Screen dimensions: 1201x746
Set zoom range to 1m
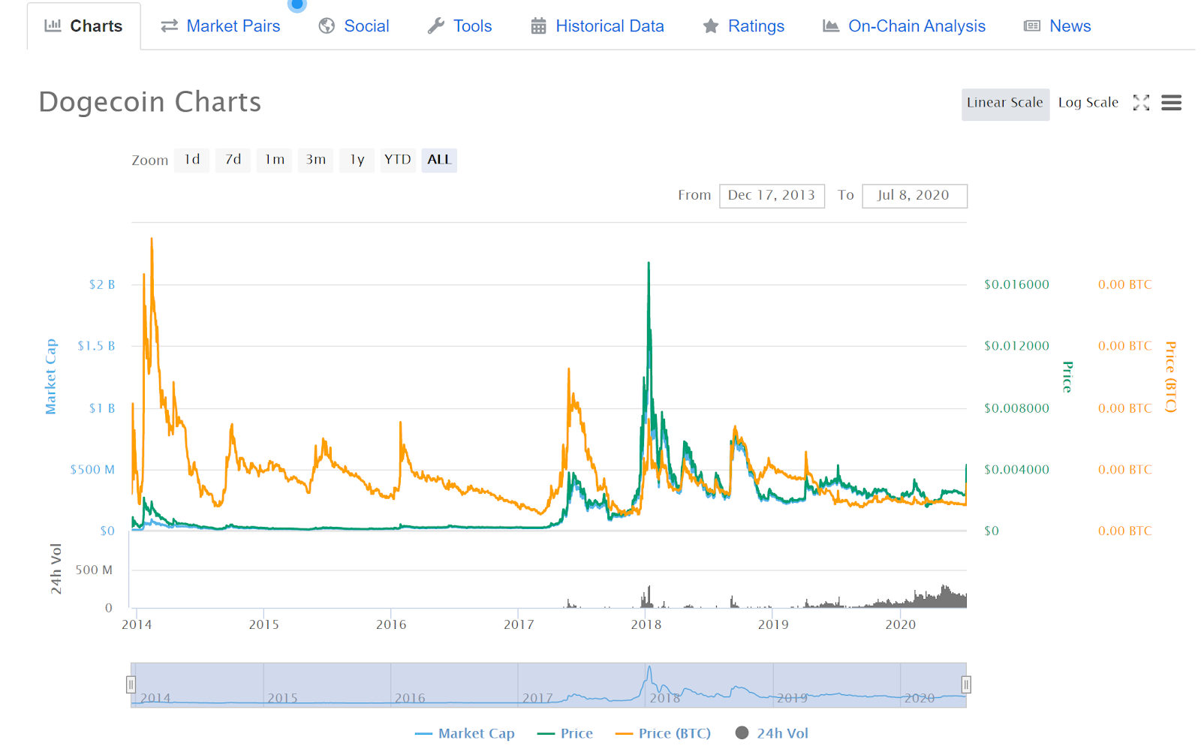(x=275, y=160)
